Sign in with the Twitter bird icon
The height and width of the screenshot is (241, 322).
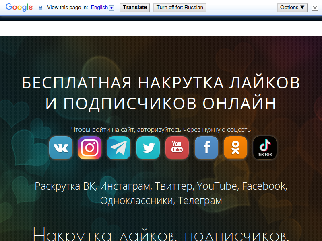pyautogui.click(x=148, y=148)
